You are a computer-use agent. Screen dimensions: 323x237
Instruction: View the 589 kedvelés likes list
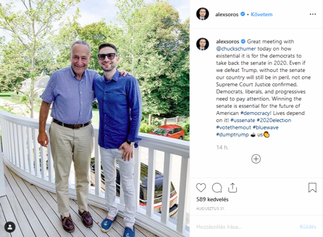tap(212, 199)
